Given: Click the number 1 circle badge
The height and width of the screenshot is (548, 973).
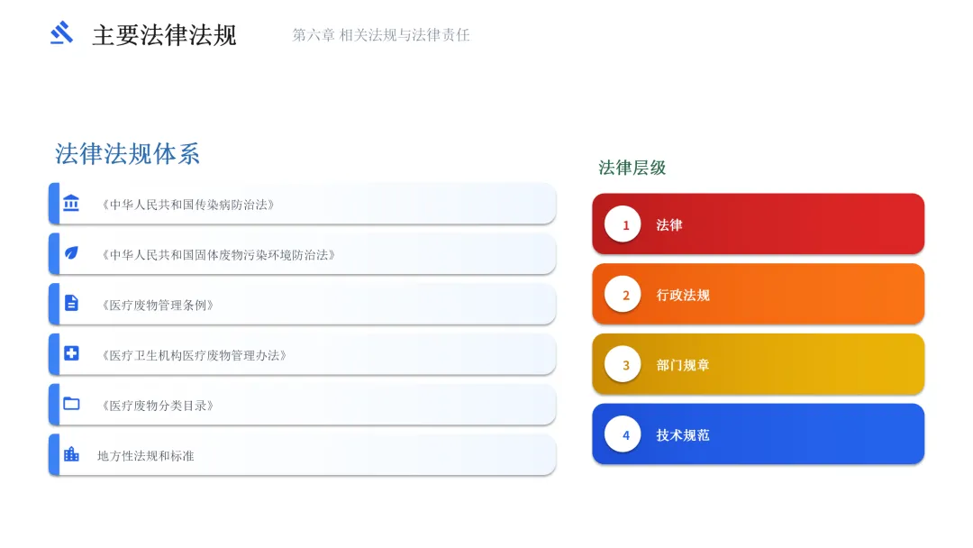Looking at the screenshot, I should (x=623, y=224).
